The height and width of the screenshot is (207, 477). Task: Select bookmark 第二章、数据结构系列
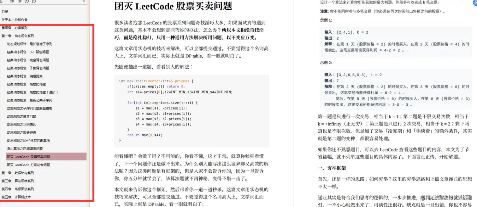pos(18,173)
